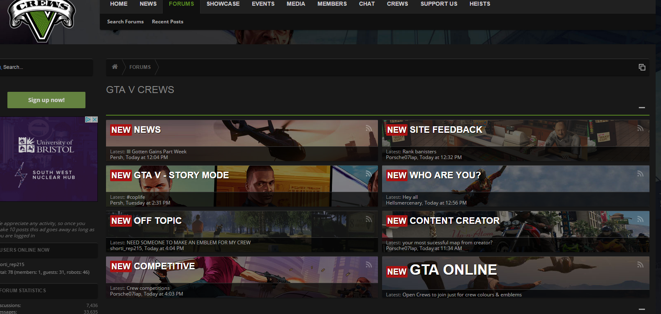Open Search Forums in sub-navigation
Screen dimensions: 661x314
pos(125,22)
